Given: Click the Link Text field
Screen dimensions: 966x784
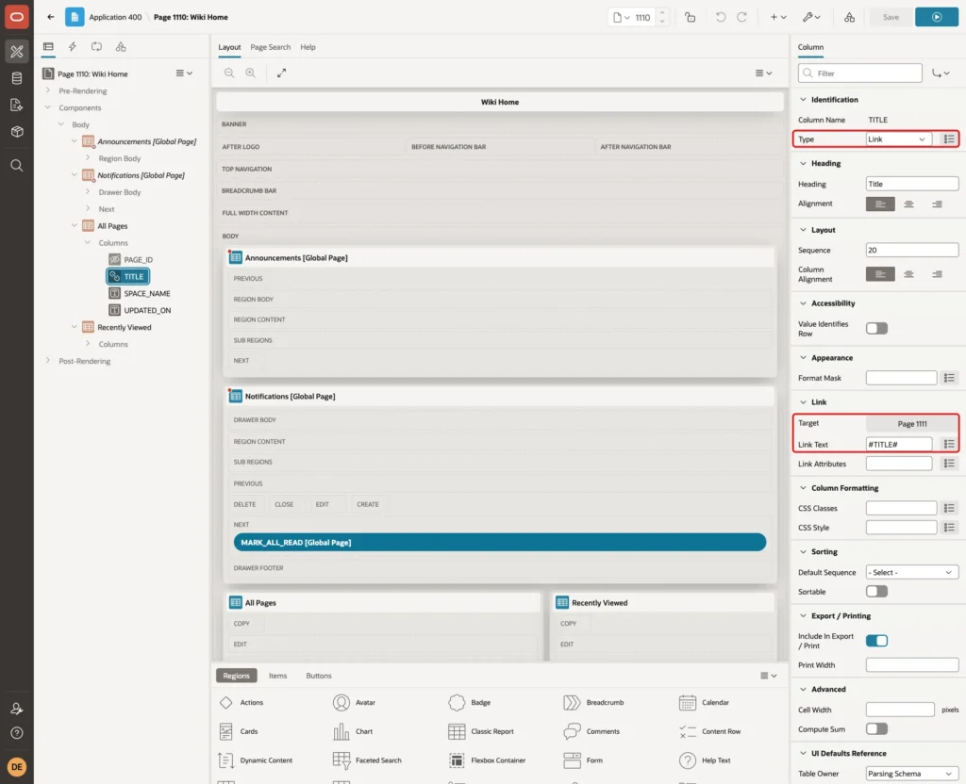Looking at the screenshot, I should coord(899,445).
